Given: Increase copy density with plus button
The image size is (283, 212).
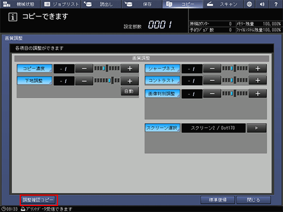Looking at the screenshot, I should click(x=130, y=69).
